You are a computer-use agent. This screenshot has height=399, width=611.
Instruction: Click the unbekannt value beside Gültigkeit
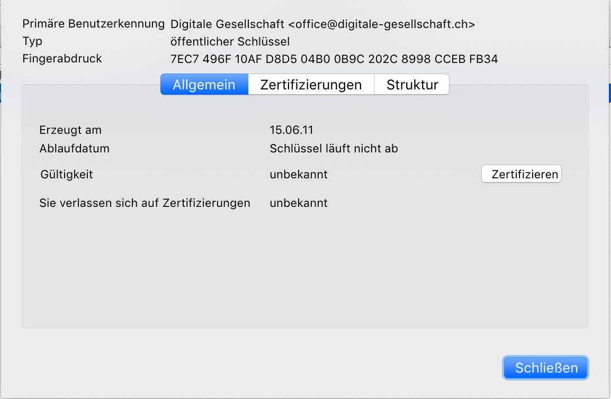tap(299, 174)
